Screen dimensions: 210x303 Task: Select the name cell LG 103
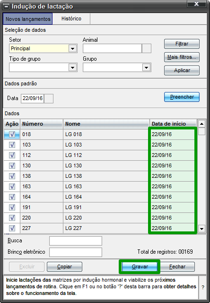(106, 145)
